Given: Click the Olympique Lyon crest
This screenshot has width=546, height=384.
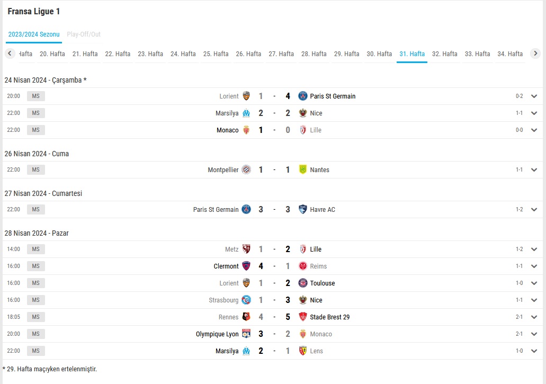Looking at the screenshot, I should pos(246,334).
